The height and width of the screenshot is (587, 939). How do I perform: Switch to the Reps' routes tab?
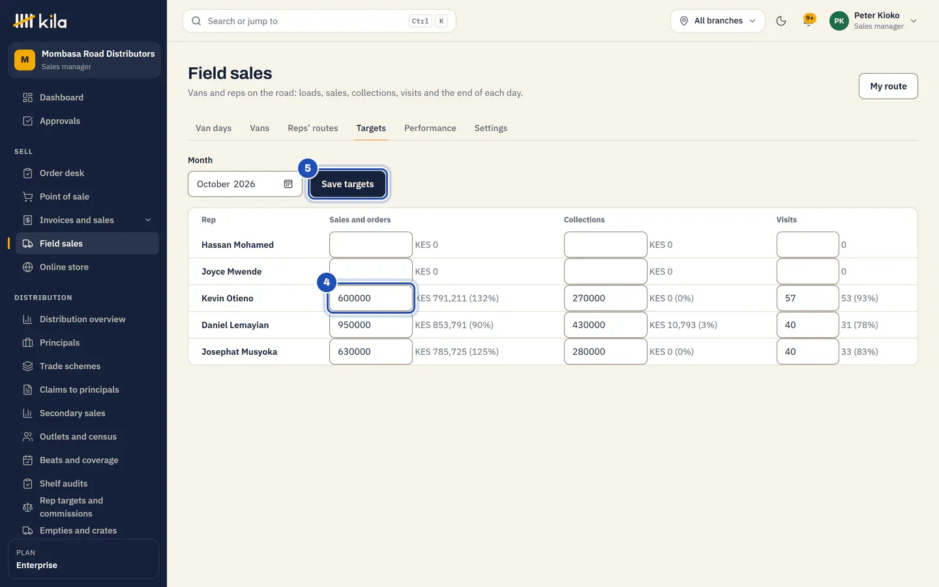click(313, 128)
